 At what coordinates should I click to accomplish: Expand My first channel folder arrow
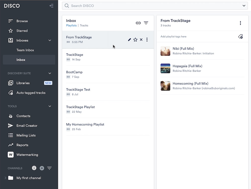[5, 178]
